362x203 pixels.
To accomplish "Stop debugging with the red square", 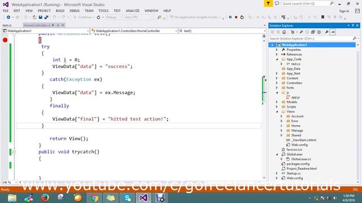I will [236, 17].
